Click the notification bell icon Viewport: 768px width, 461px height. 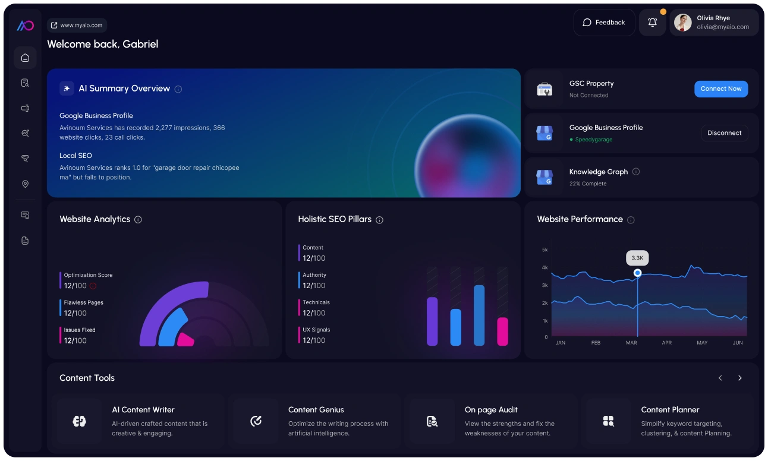[x=653, y=23]
